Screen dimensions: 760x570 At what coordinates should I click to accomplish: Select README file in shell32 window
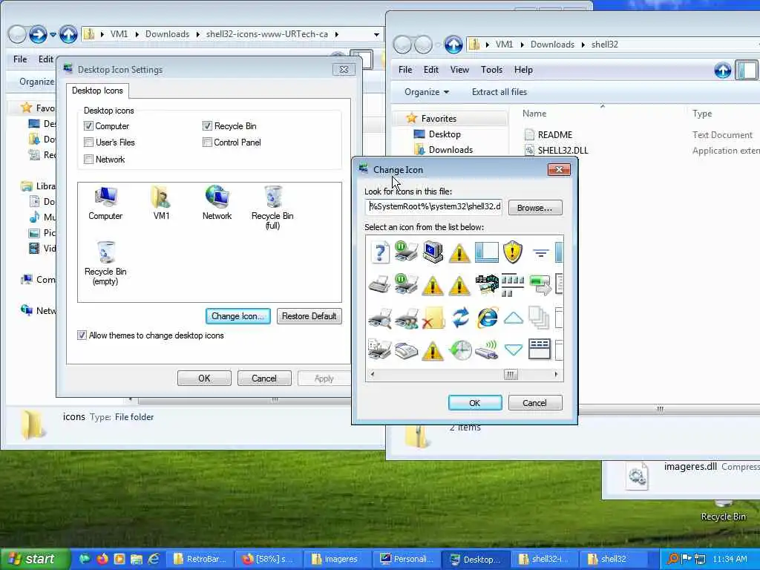tap(548, 135)
